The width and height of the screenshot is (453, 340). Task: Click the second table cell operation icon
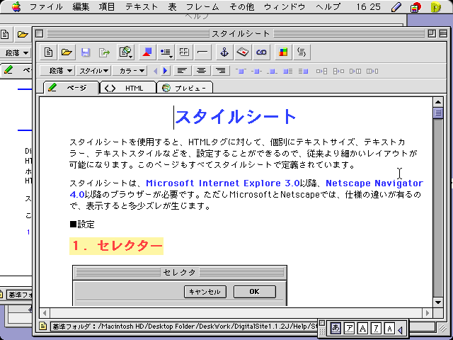(338, 71)
